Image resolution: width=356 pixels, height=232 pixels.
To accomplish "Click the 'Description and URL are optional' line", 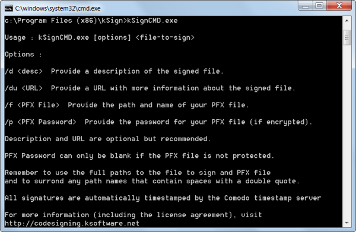I will [108, 139].
